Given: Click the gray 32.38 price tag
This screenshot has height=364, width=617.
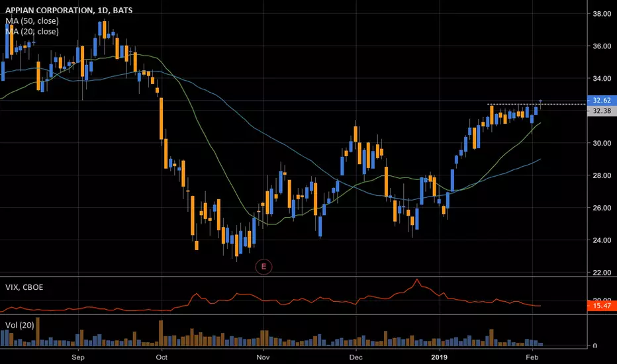Looking at the screenshot, I should click(602, 111).
